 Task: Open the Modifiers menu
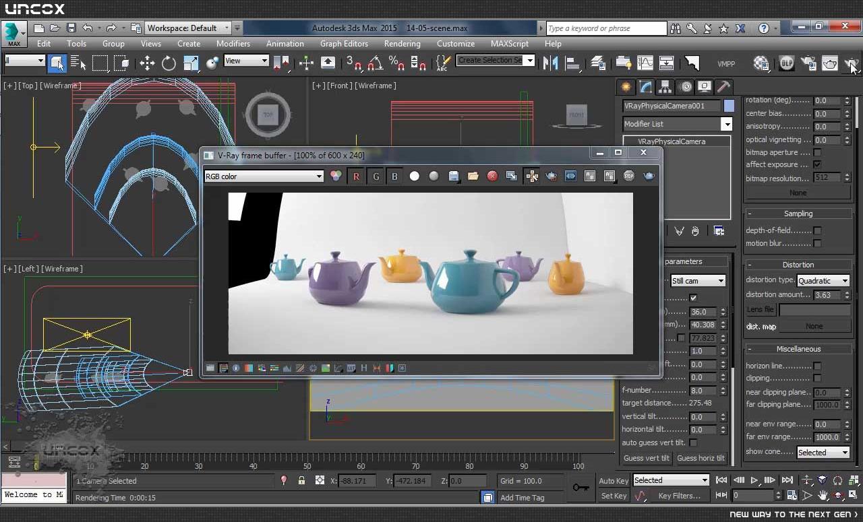pyautogui.click(x=233, y=43)
